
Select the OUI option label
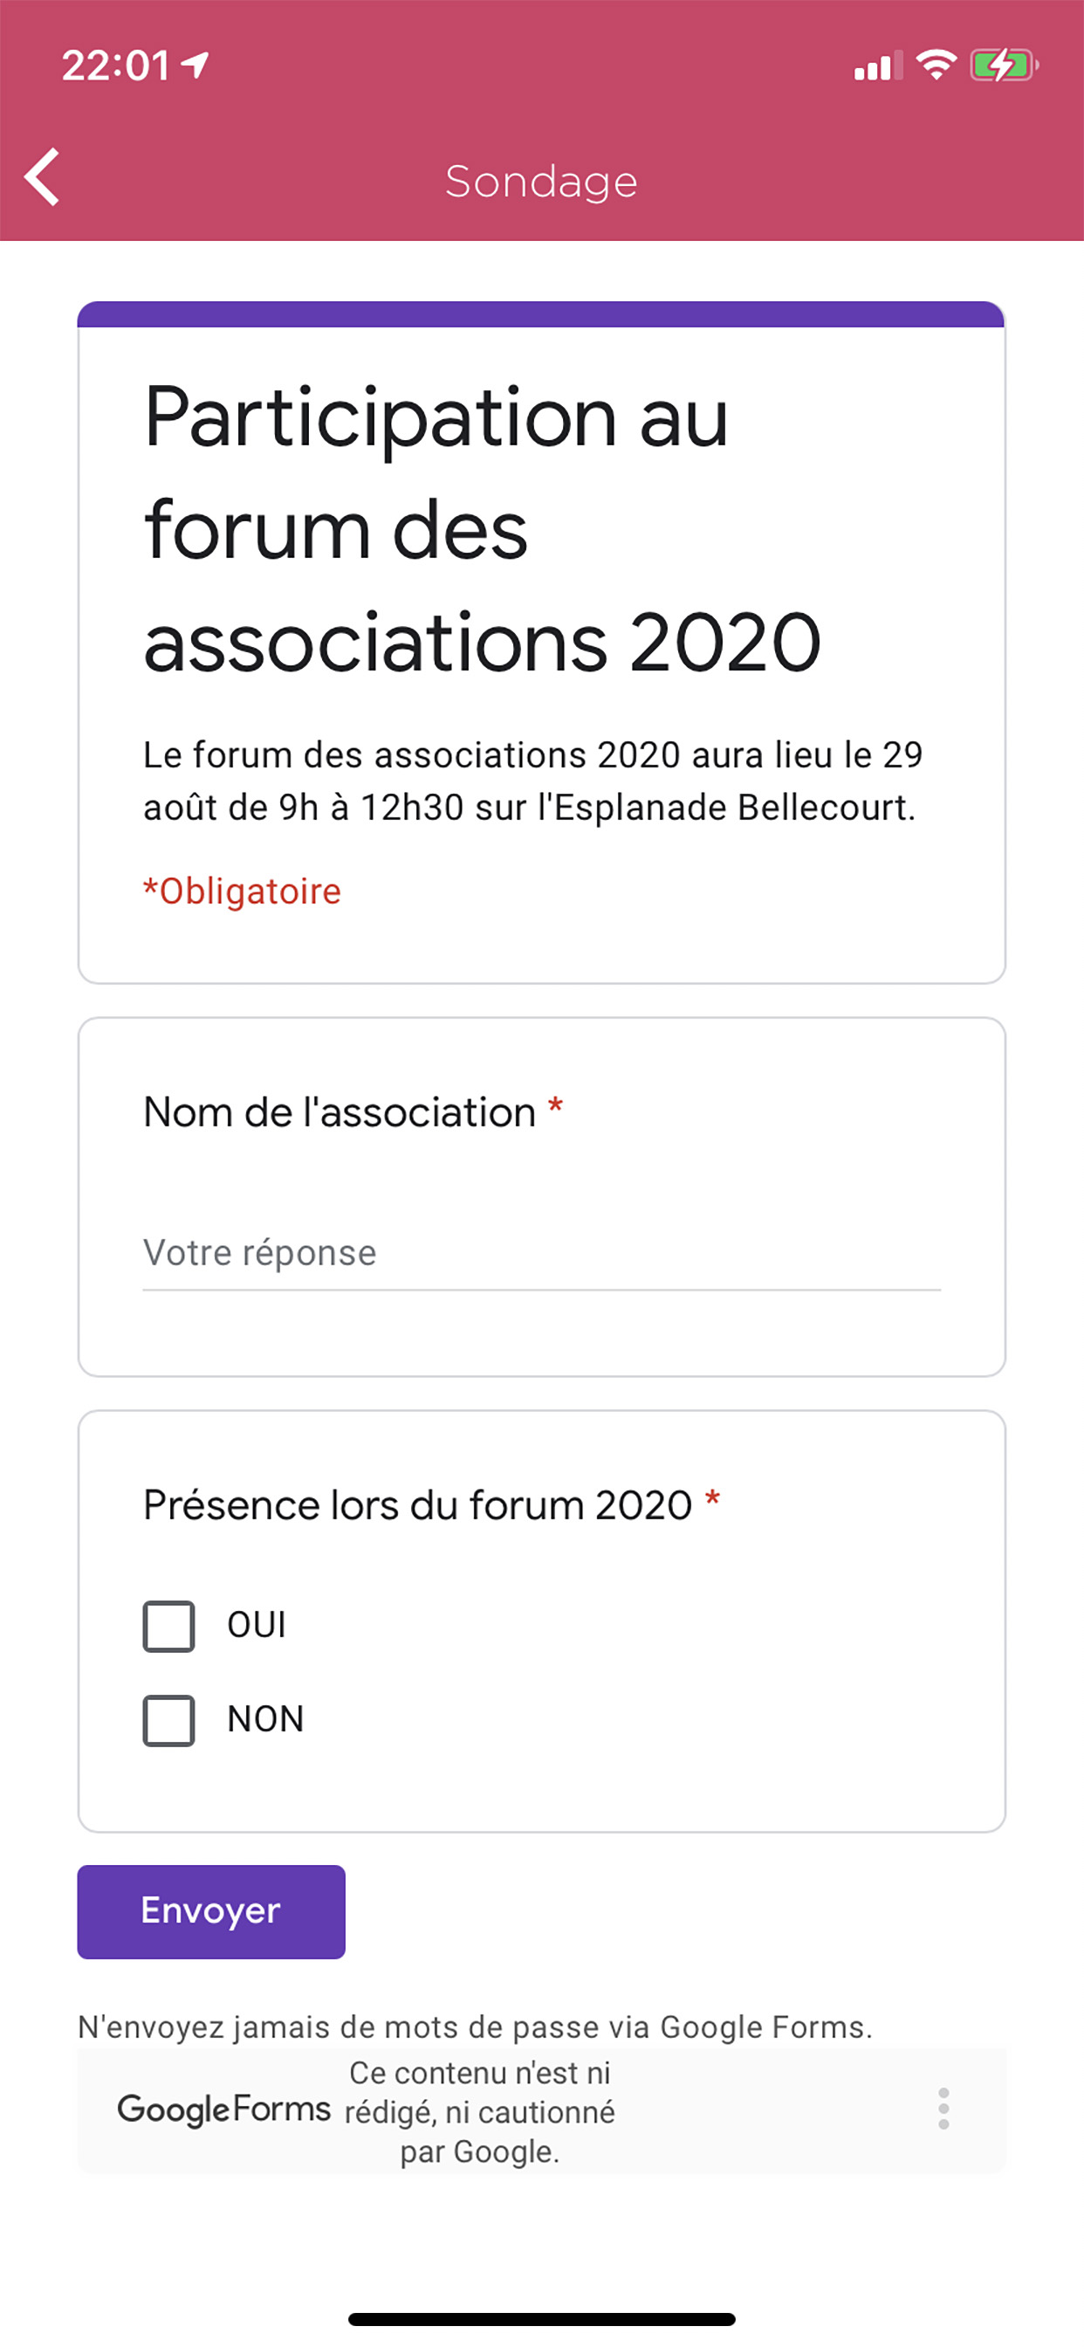pyautogui.click(x=257, y=1626)
